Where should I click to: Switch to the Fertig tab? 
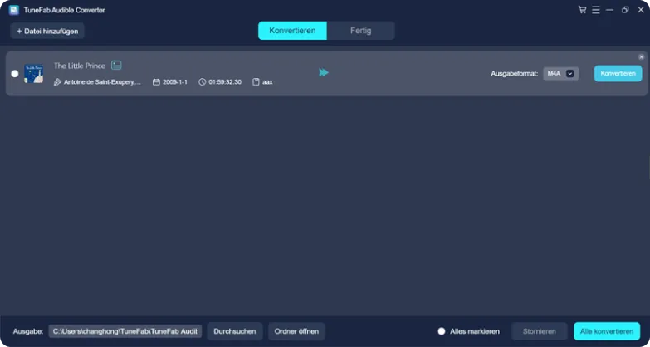360,31
